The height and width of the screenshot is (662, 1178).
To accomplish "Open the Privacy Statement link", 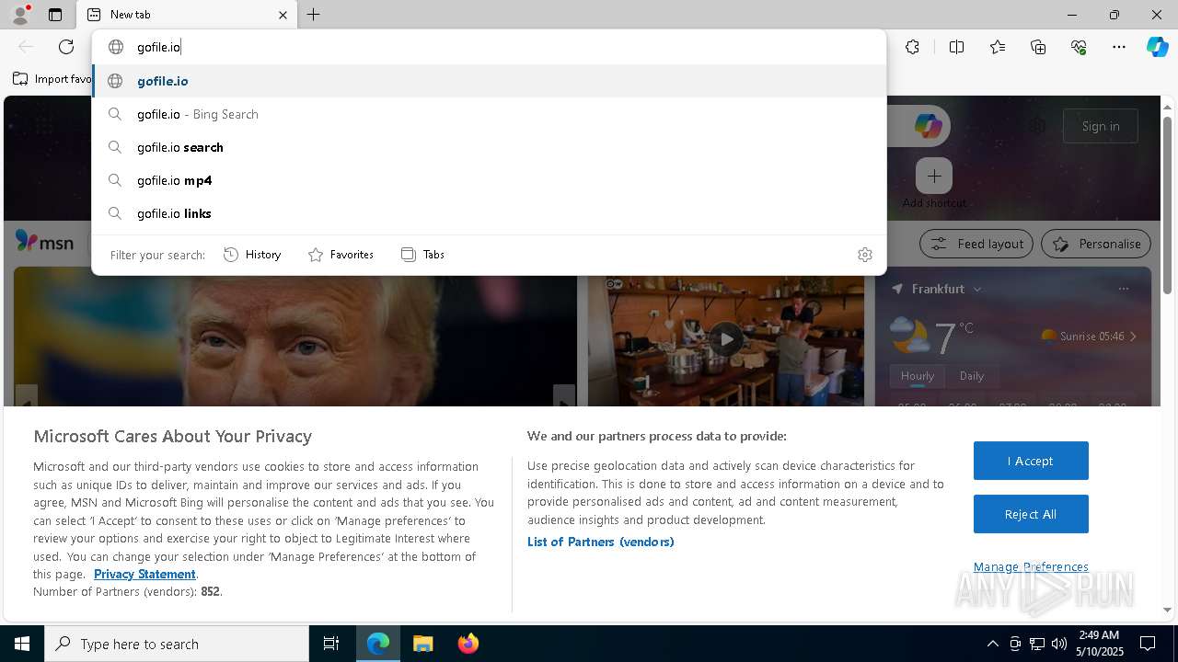I will click(x=144, y=574).
